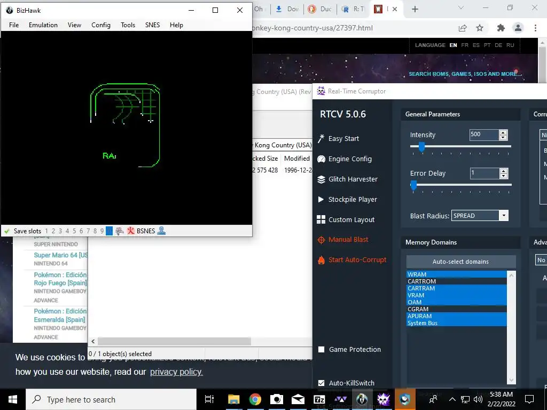Open Super Mario 64 ROM link
The height and width of the screenshot is (410, 547).
(60, 255)
